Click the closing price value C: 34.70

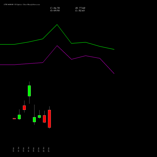tap(55, 8)
